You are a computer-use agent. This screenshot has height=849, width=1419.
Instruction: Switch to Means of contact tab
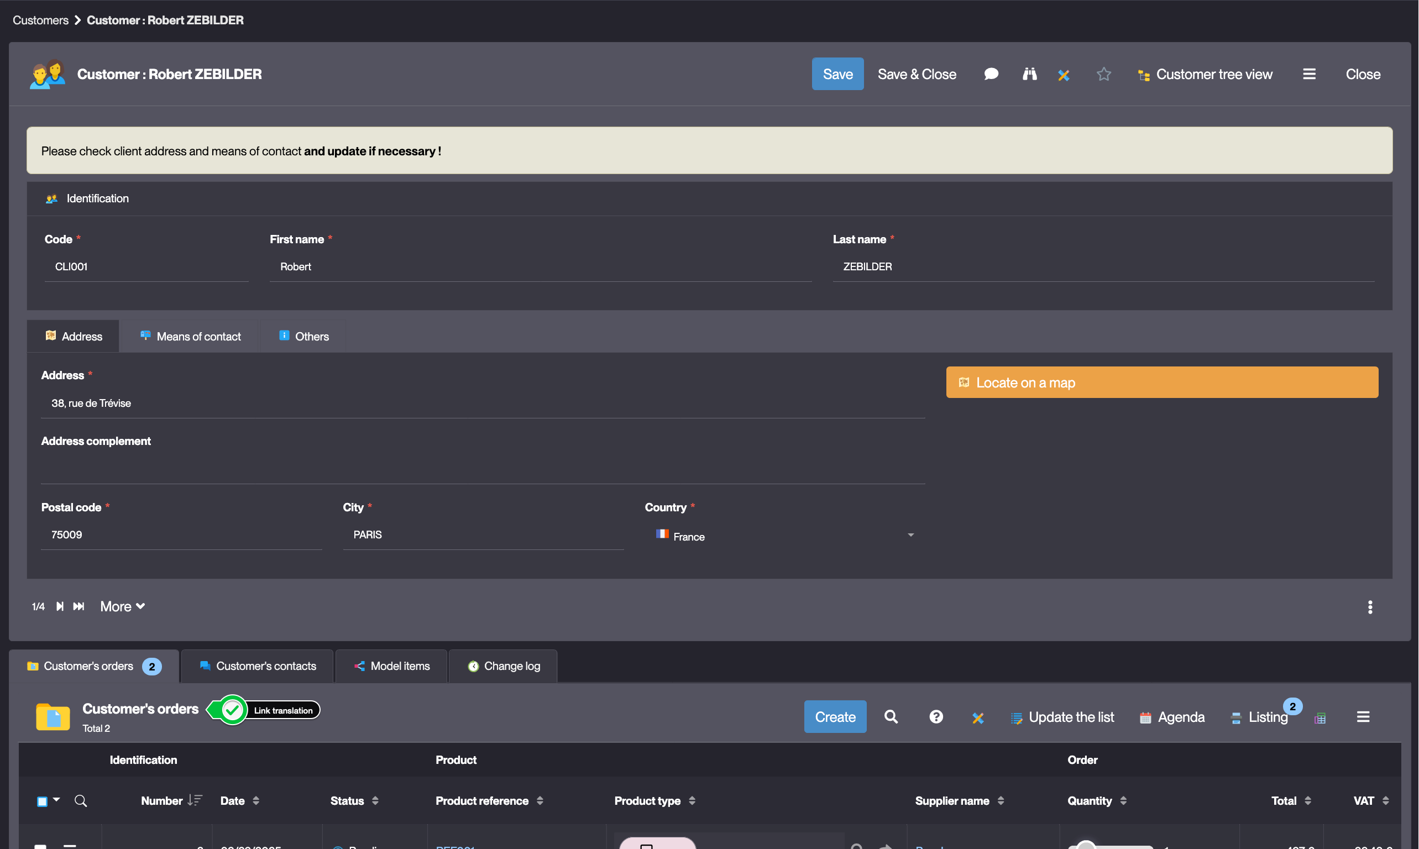click(191, 337)
